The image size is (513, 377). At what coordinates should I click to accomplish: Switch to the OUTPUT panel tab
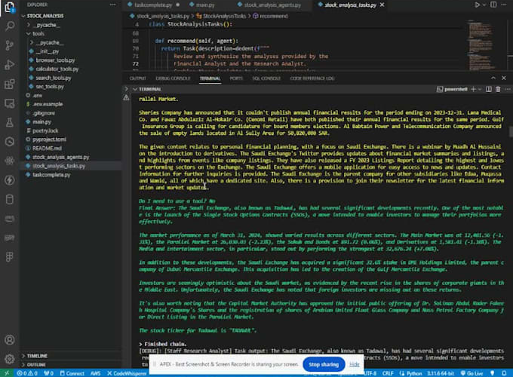[137, 78]
